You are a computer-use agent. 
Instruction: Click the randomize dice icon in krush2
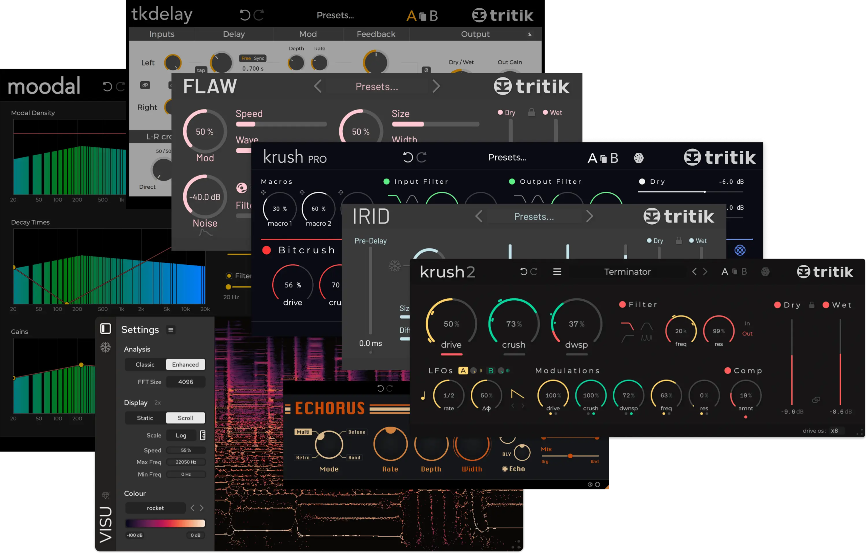765,272
